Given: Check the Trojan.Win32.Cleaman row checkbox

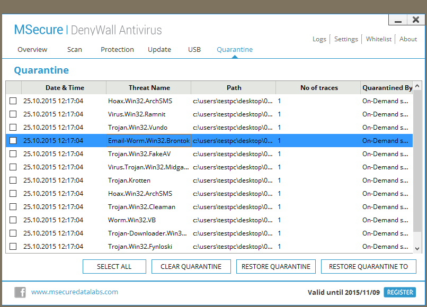Looking at the screenshot, I should (13, 207).
